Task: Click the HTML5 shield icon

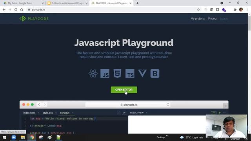Action: (x=117, y=74)
